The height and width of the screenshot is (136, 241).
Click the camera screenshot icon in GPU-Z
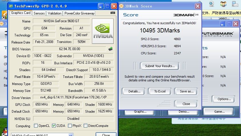(113, 13)
